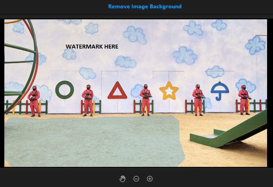Select the hand pan tool

coord(122,179)
